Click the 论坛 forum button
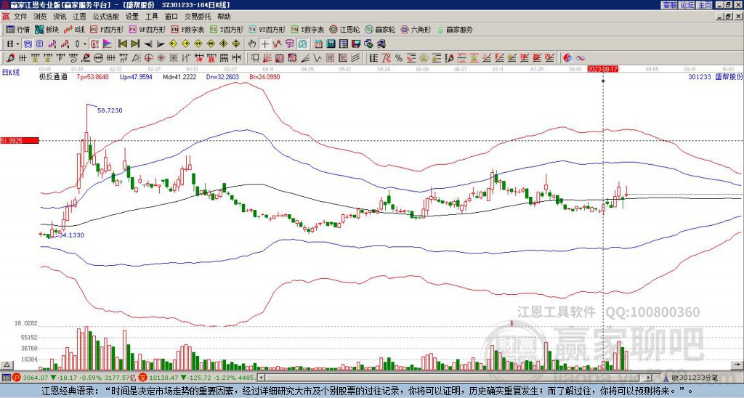Screen dimensions: 744x398 coord(687,5)
